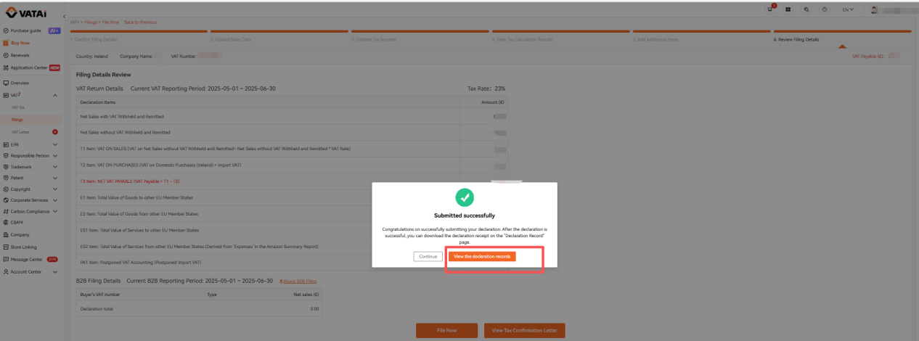The height and width of the screenshot is (341, 919).
Task: Select step 4 View Tax Calculation Results
Action: [x=522, y=39]
